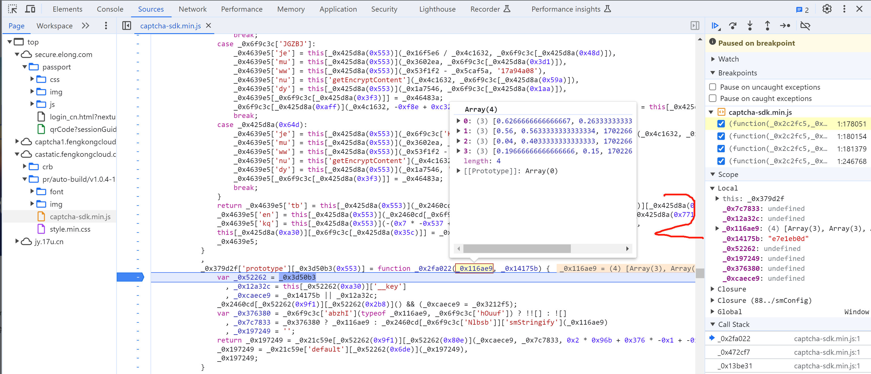Close the captcha-sdk.min.js file tab
The width and height of the screenshot is (871, 374).
[x=209, y=26]
